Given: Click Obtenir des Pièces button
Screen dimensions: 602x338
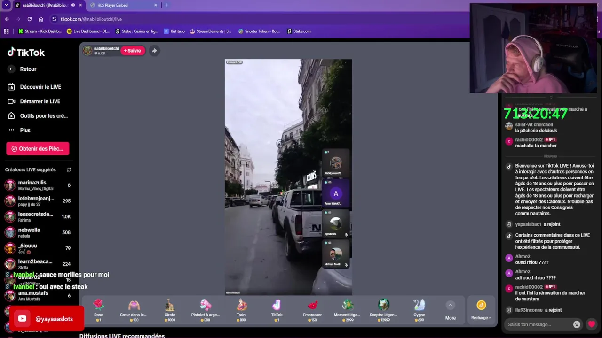Looking at the screenshot, I should click(x=38, y=149).
